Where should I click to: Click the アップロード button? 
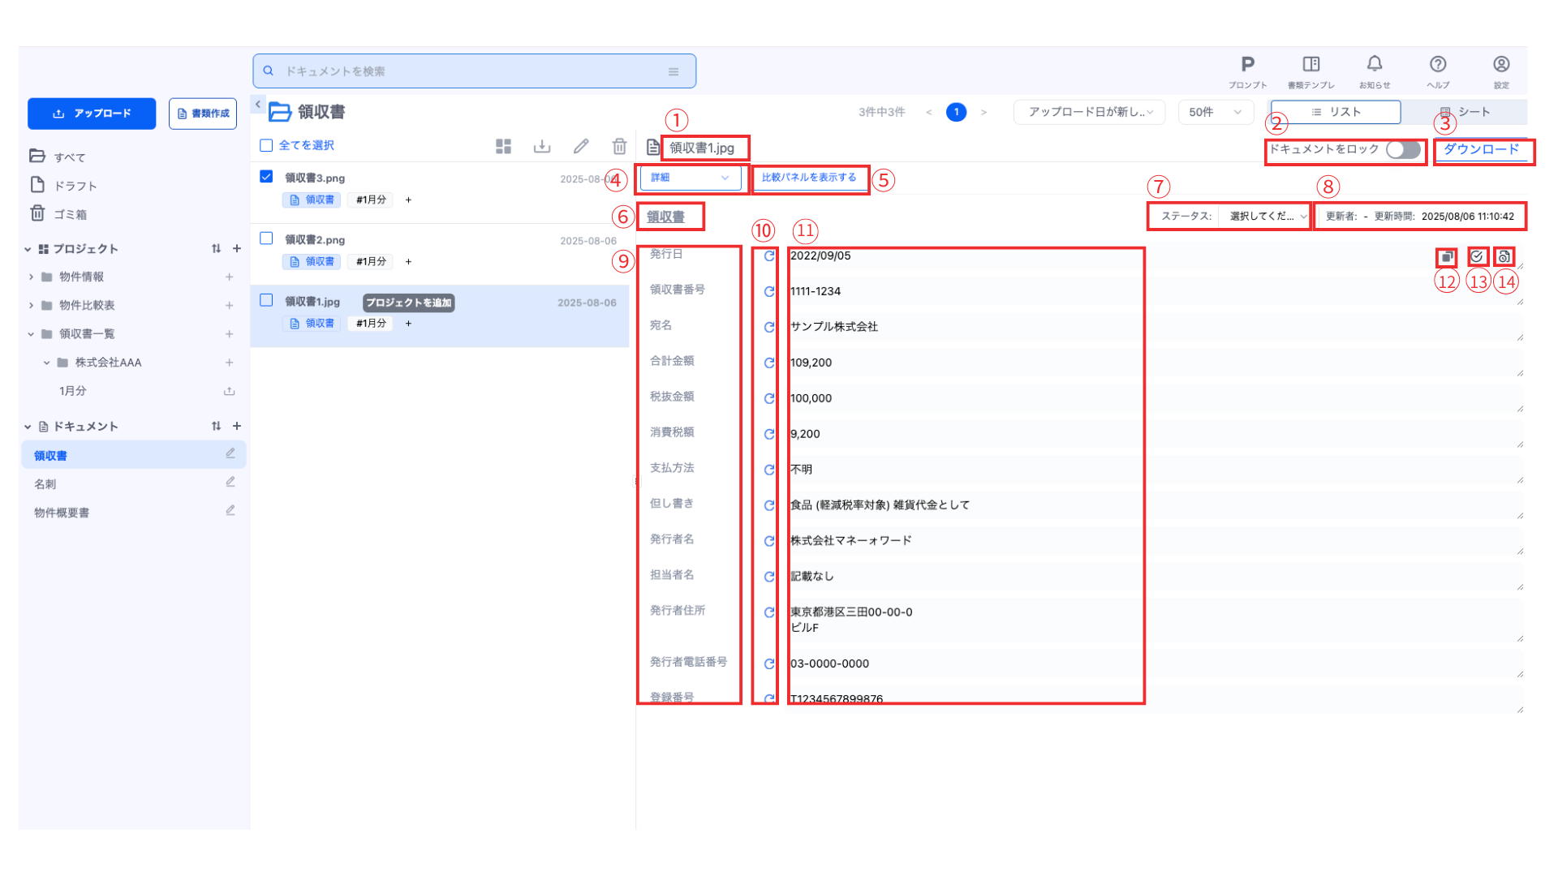click(92, 114)
